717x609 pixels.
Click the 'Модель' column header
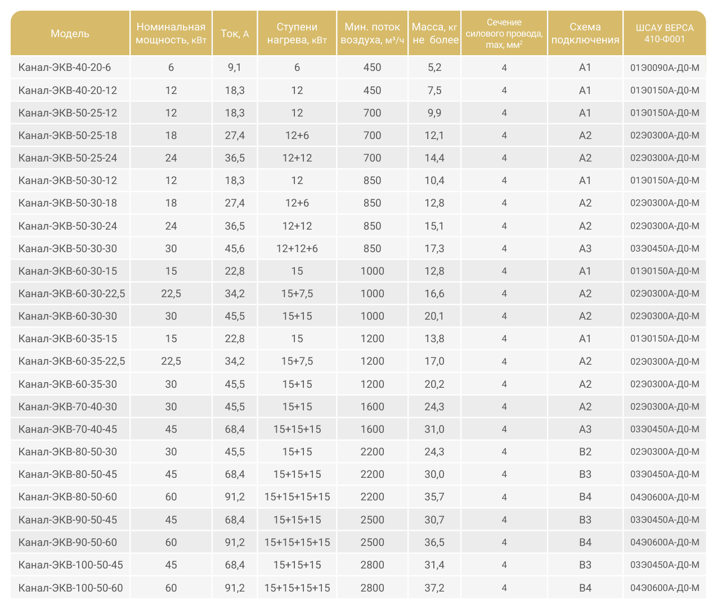click(70, 33)
